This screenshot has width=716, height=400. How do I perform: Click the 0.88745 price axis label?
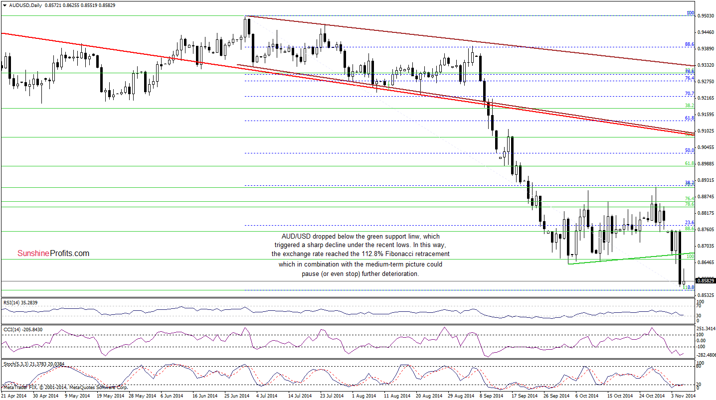pos(705,197)
